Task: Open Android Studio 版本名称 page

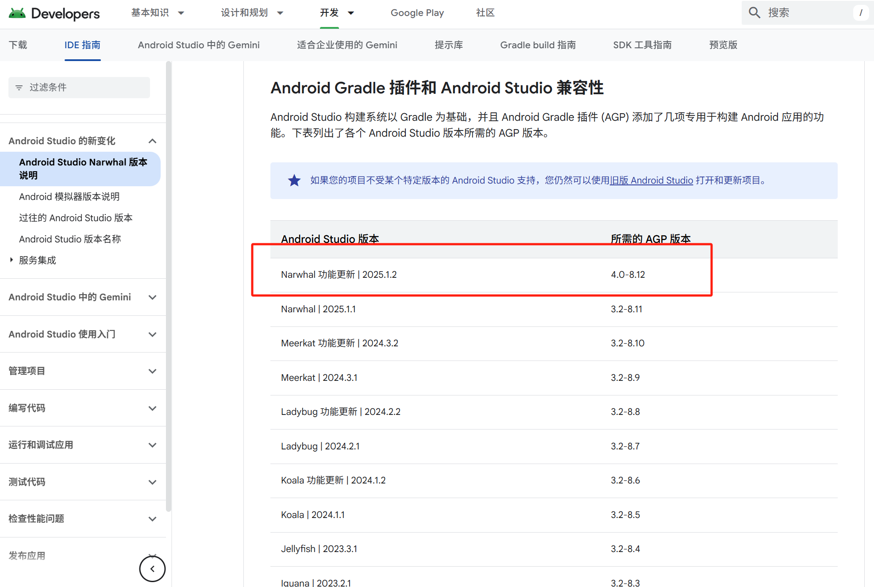Action: (70, 239)
